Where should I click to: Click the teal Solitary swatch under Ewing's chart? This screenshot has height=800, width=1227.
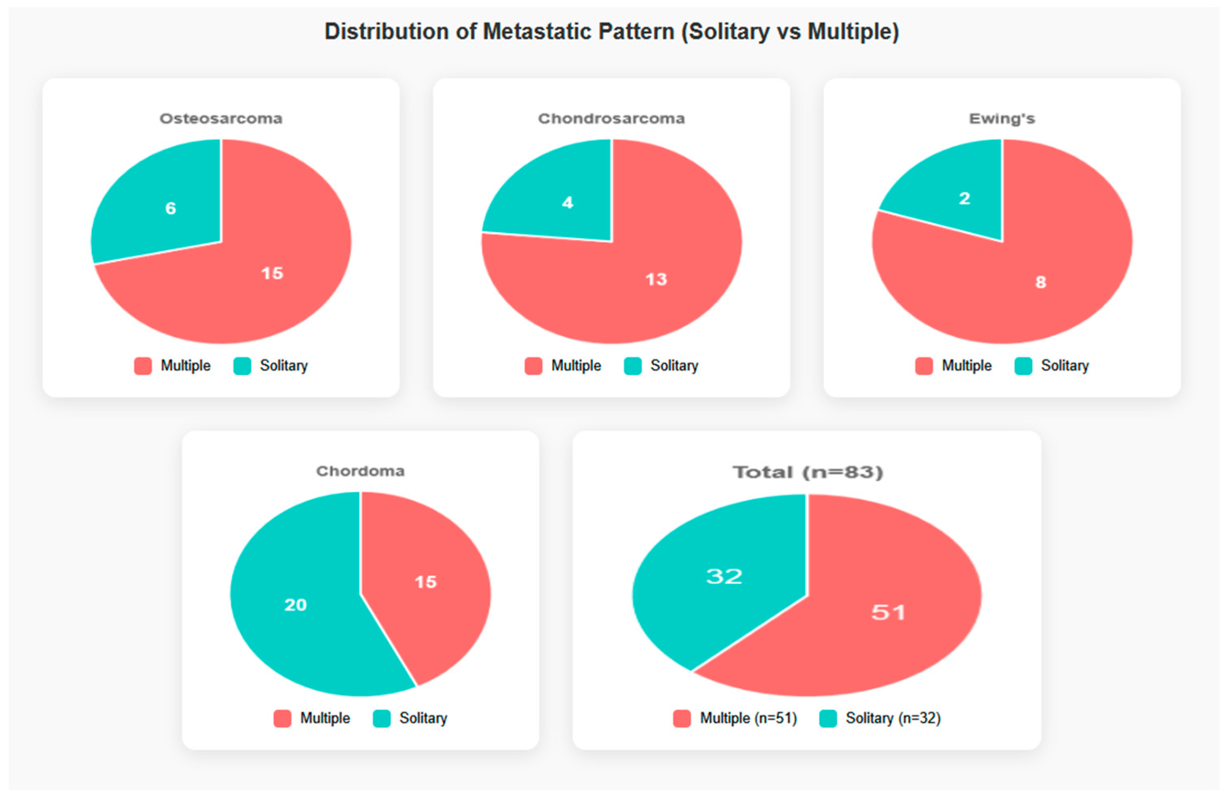[x=1023, y=366]
